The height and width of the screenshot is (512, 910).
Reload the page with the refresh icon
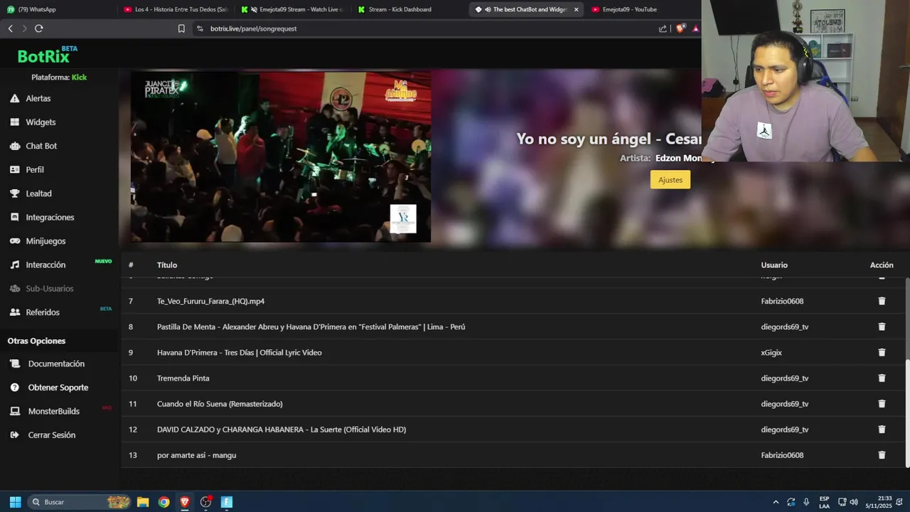pos(38,28)
